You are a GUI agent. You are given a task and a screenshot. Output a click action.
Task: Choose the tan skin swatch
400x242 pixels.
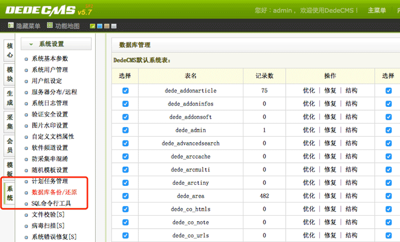click(x=107, y=26)
